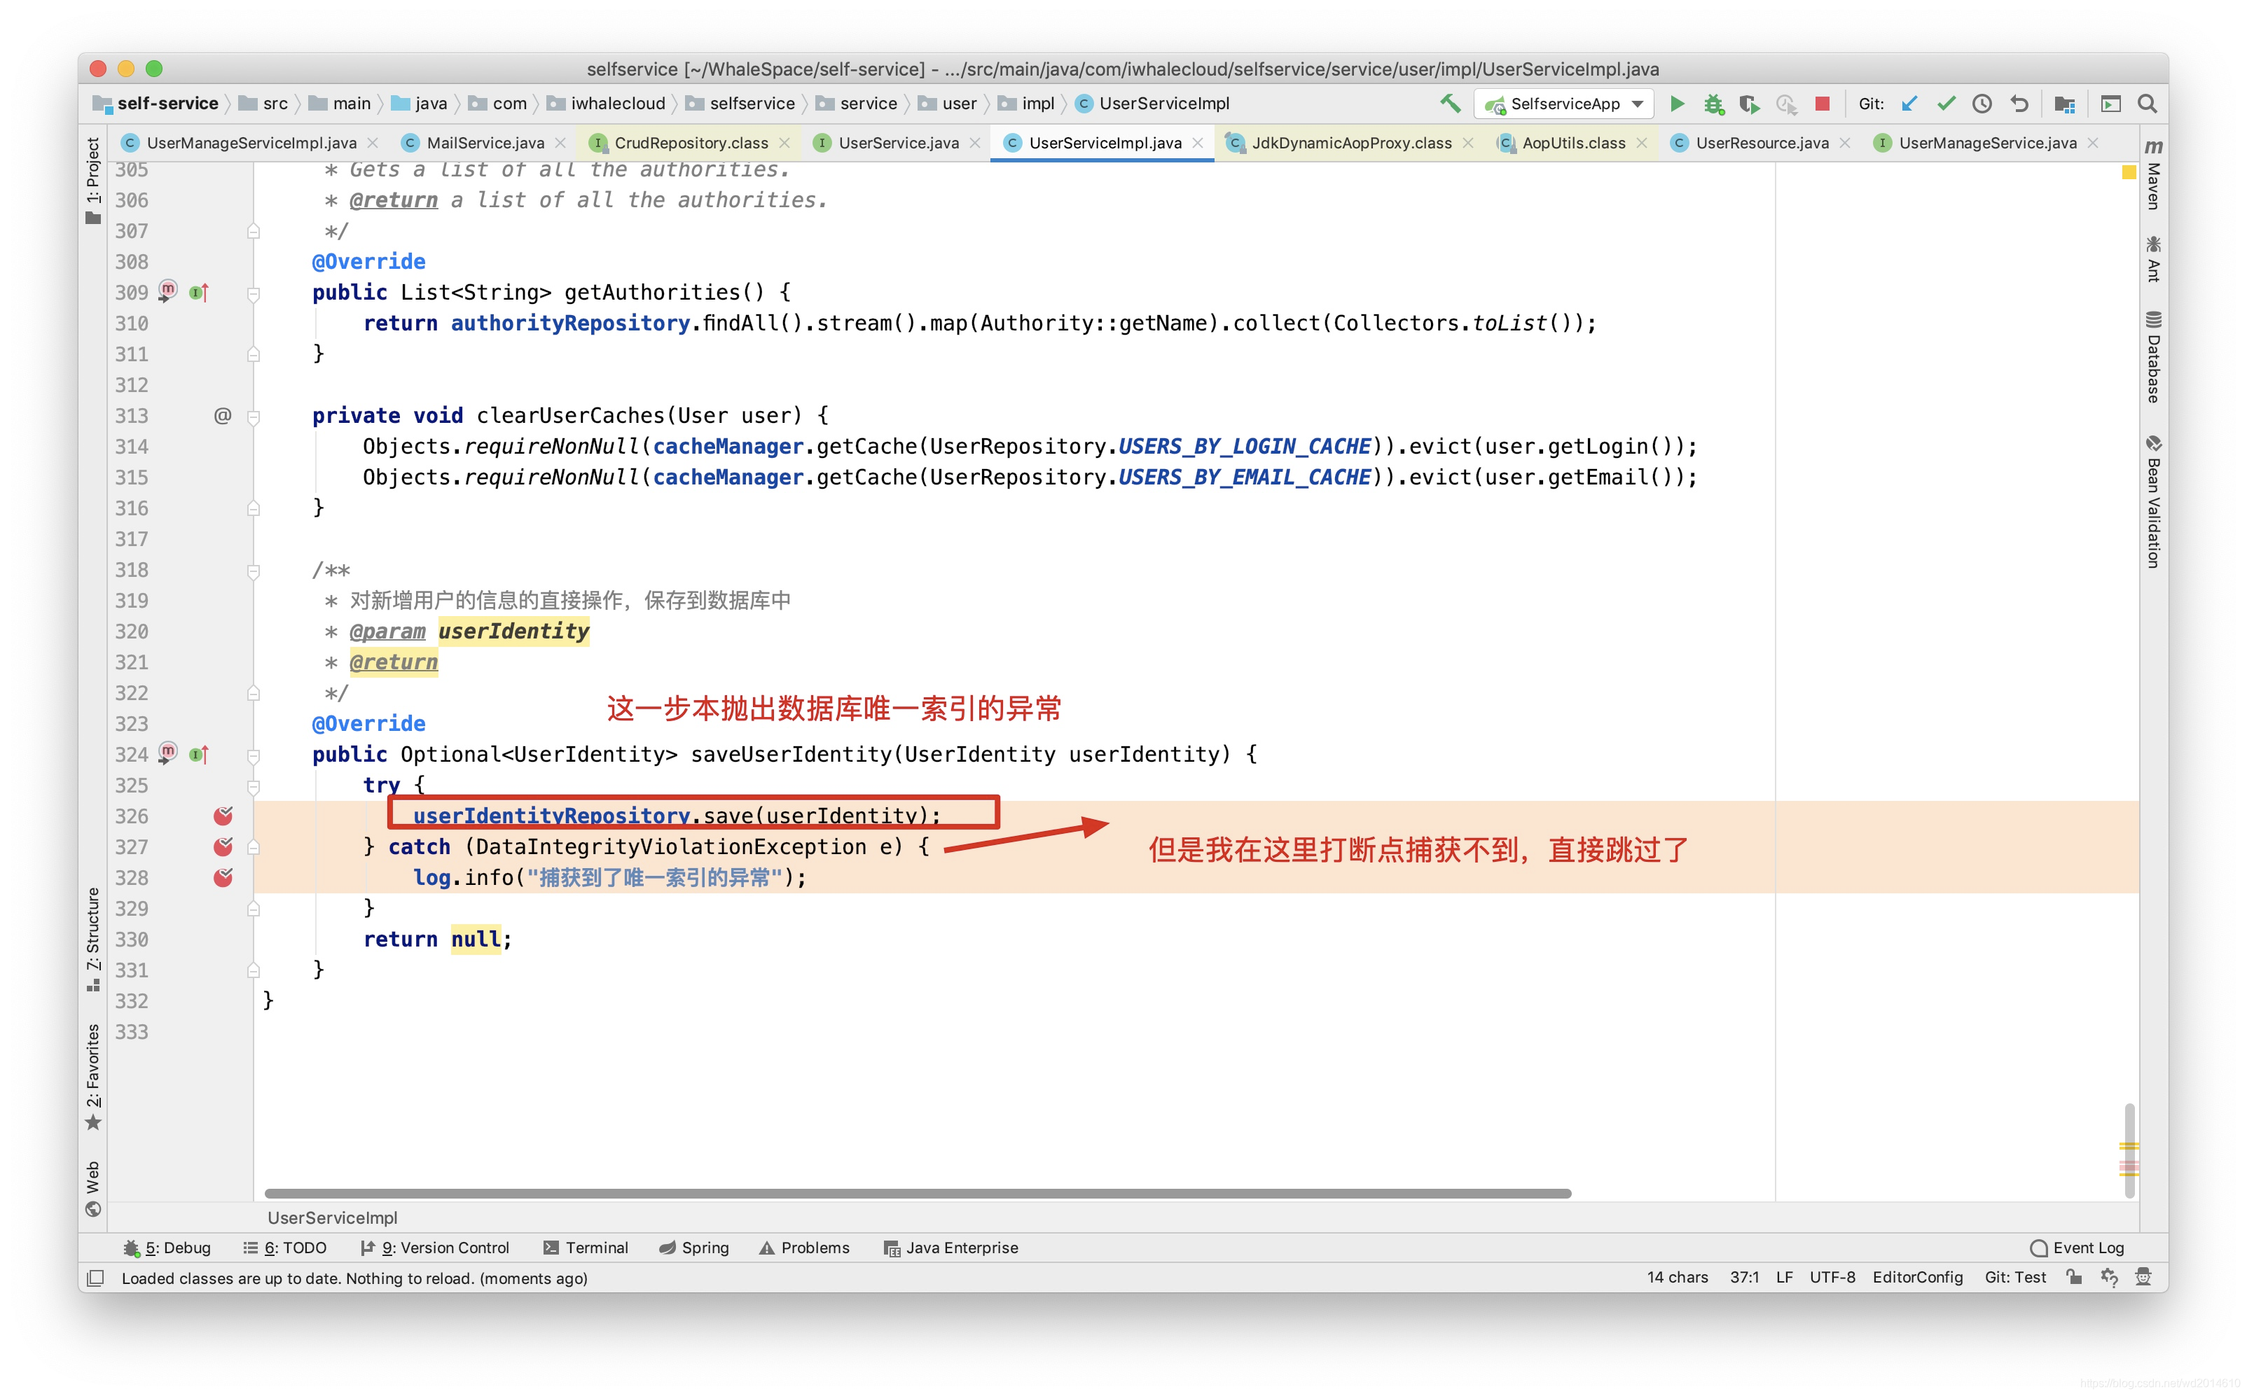This screenshot has width=2247, height=1396.
Task: Open the 1: Project tool window
Action: coord(93,181)
